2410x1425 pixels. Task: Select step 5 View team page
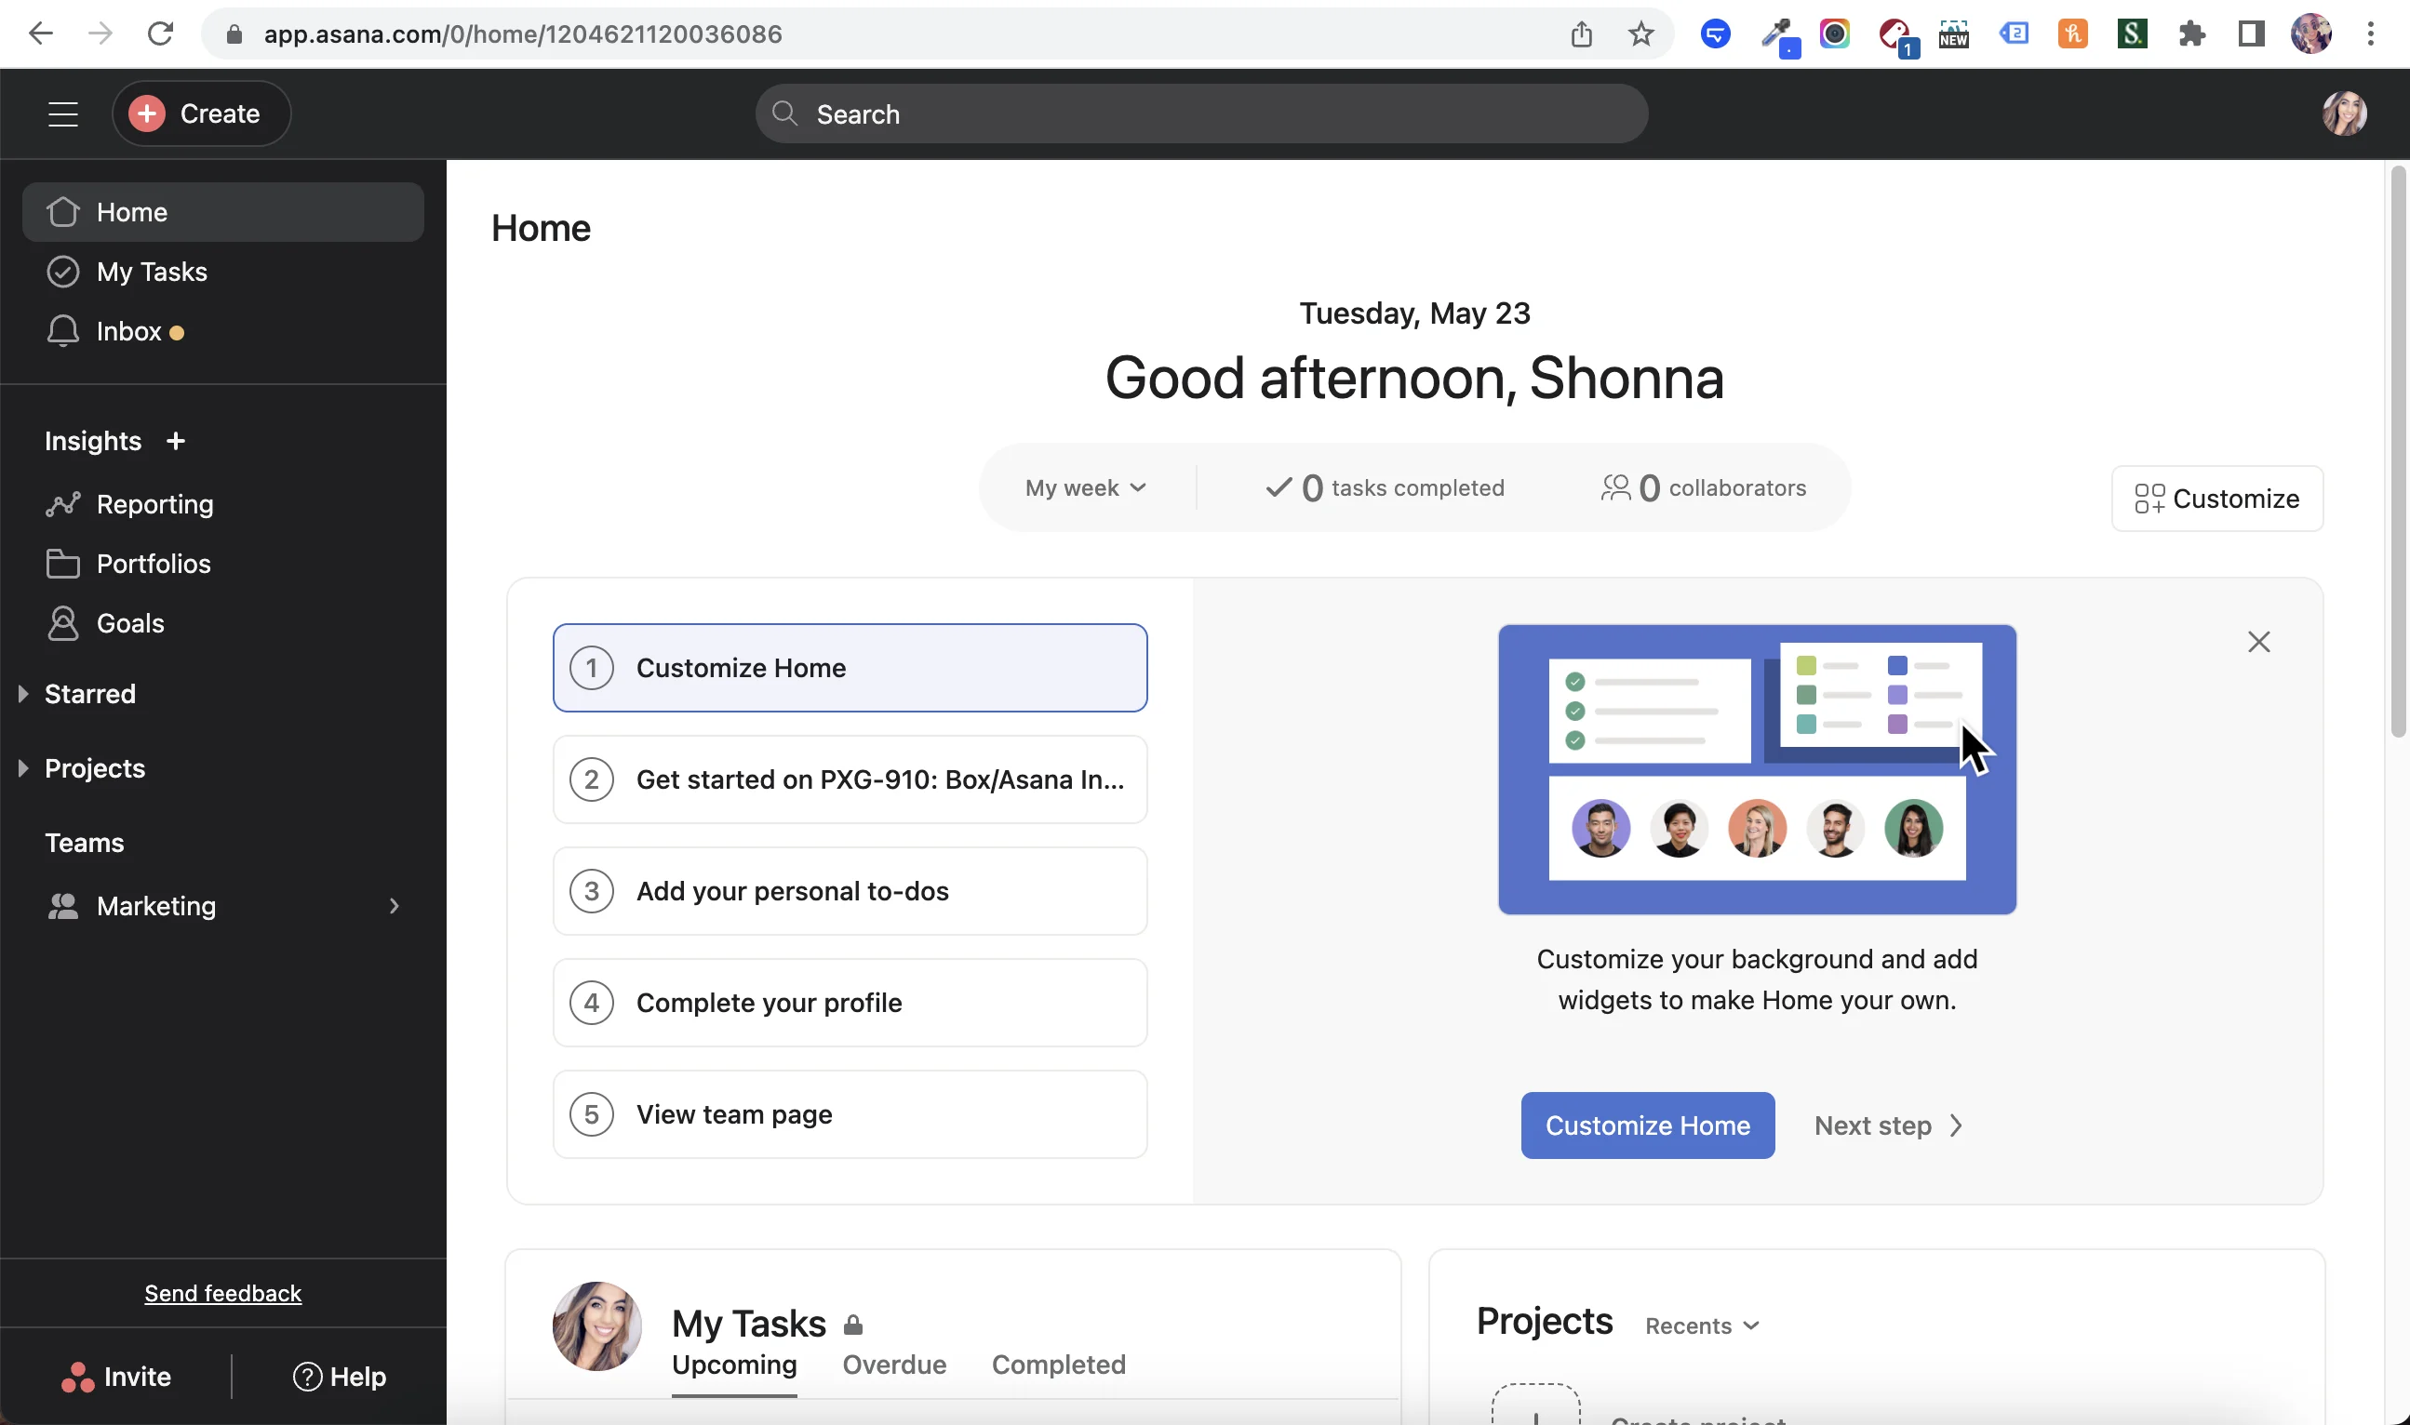click(x=850, y=1114)
